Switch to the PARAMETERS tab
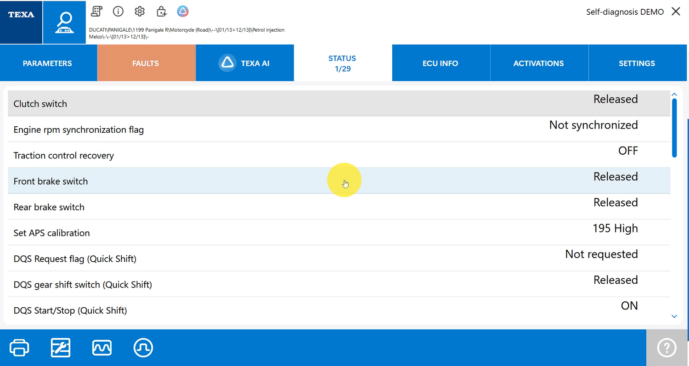The width and height of the screenshot is (689, 366). [x=48, y=63]
